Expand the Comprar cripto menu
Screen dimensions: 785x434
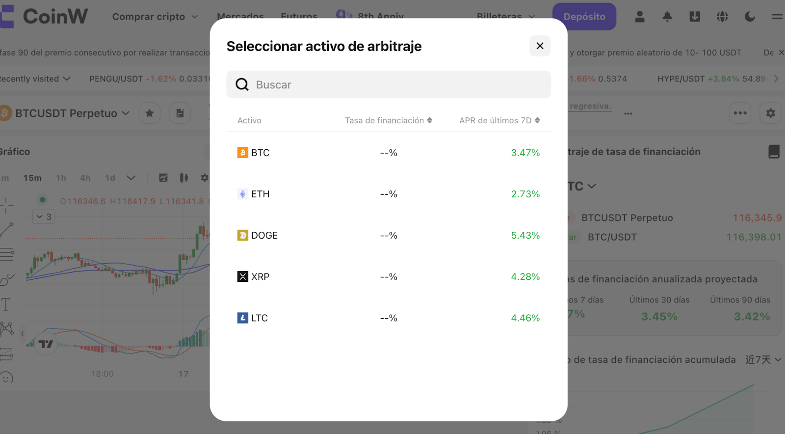pos(155,17)
